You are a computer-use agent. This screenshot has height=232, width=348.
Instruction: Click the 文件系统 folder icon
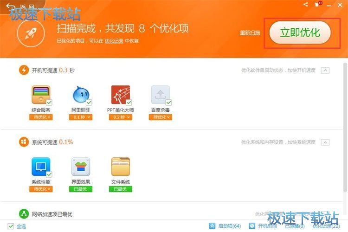[x=120, y=167]
